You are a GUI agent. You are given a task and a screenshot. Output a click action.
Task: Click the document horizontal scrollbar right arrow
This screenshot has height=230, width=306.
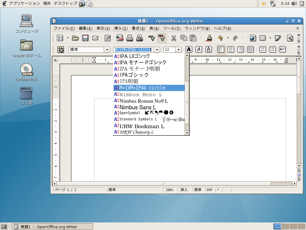[x=294, y=184]
